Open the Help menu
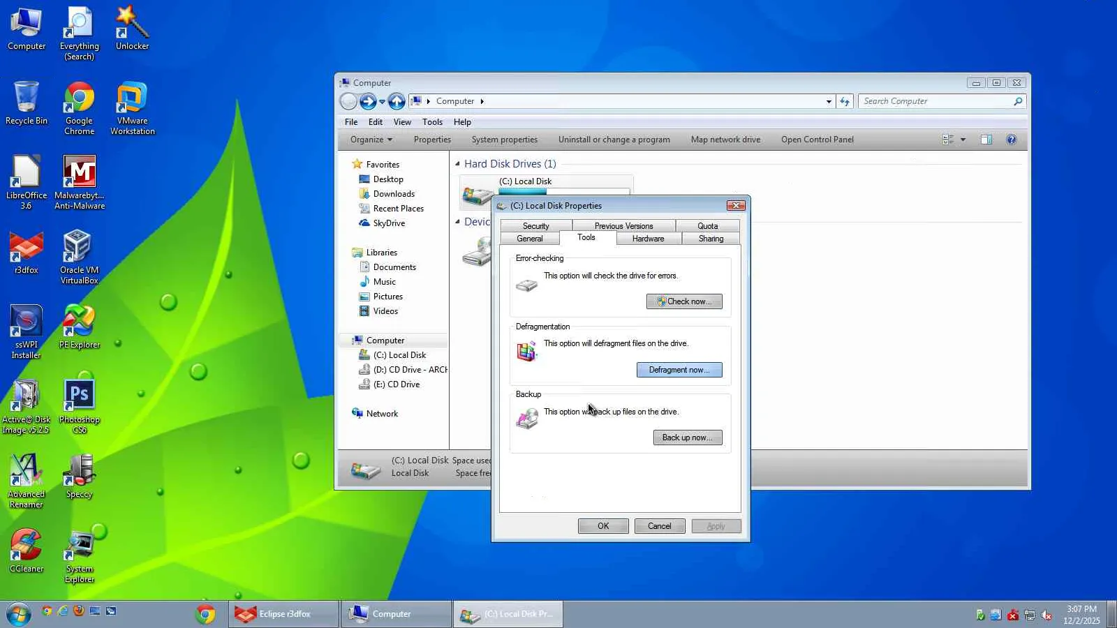The height and width of the screenshot is (628, 1117). (x=462, y=122)
